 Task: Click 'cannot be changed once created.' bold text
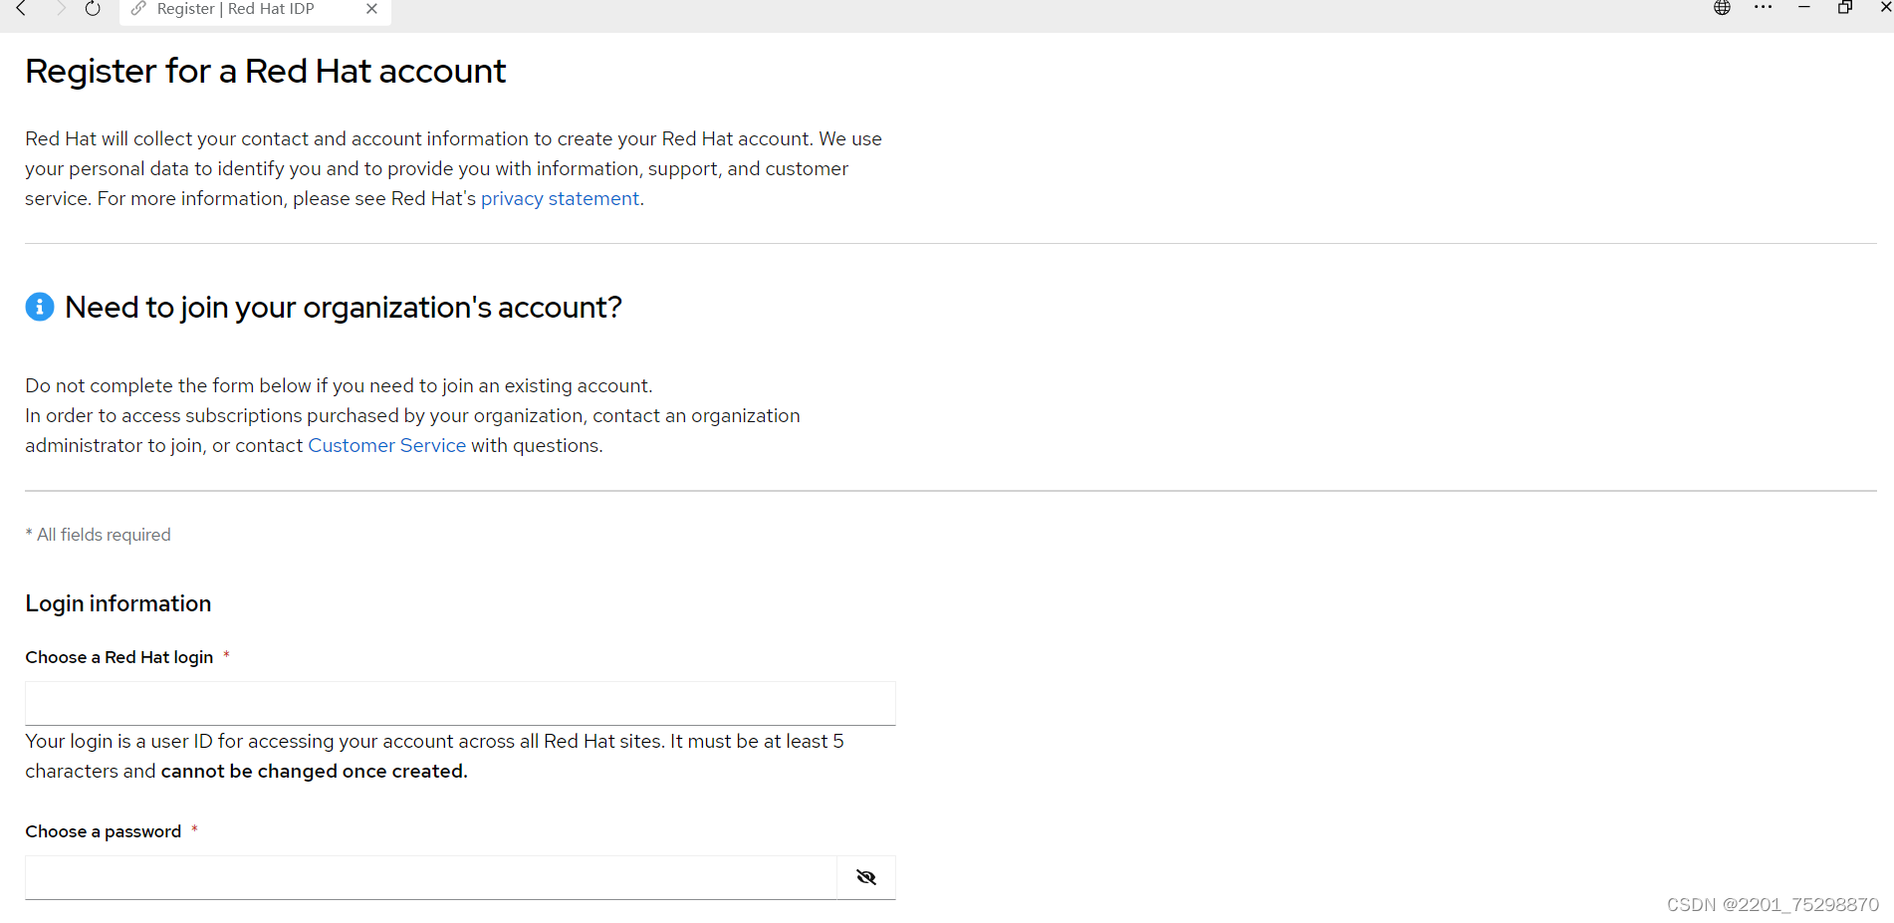(x=314, y=771)
